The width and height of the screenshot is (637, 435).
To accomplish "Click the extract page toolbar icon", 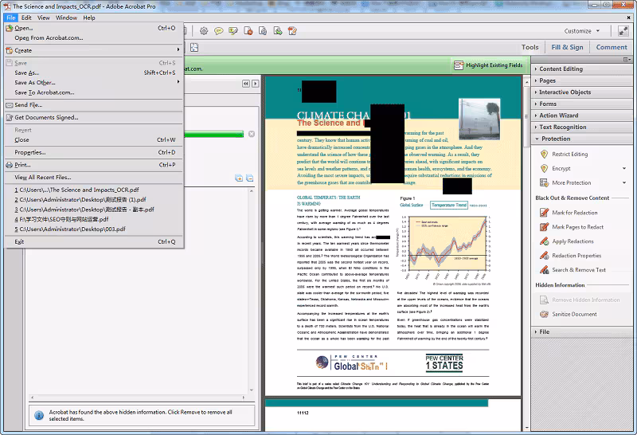I will [278, 31].
